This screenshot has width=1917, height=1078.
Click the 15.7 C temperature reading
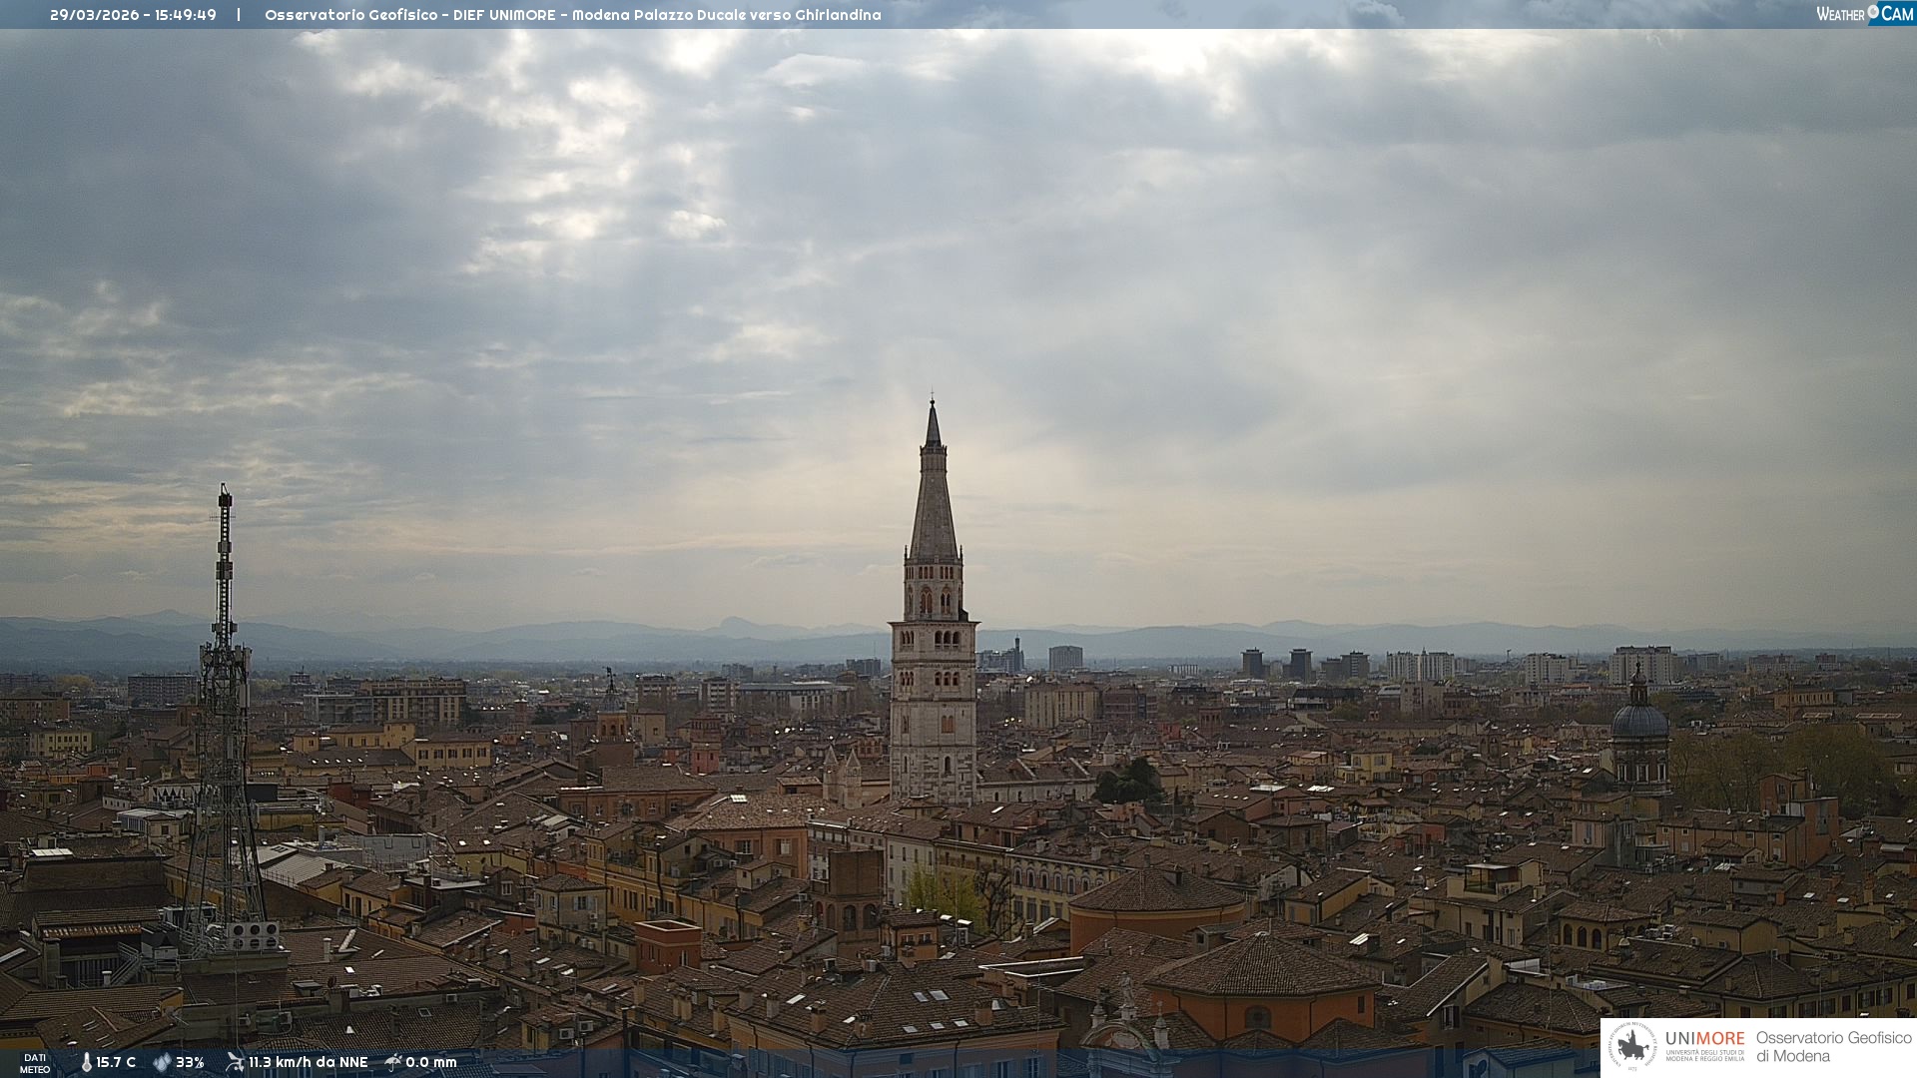(x=116, y=1062)
